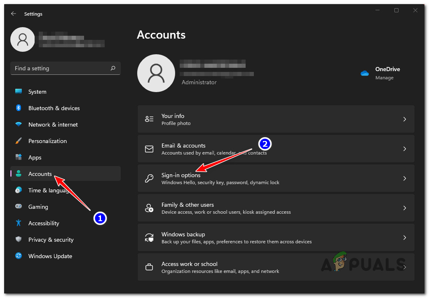Click the Your info profile icon
This screenshot has width=429, height=298.
pos(149,119)
